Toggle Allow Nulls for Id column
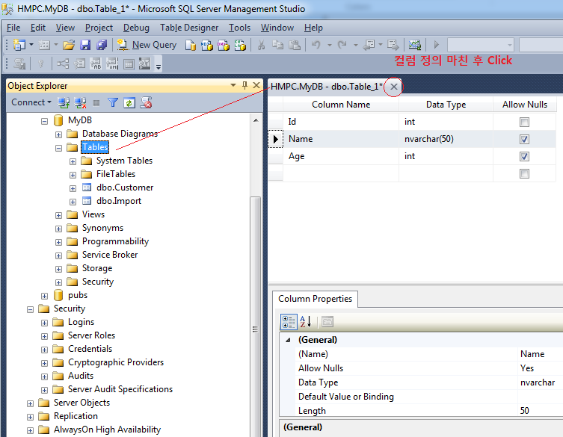This screenshot has height=437, width=563. (524, 122)
